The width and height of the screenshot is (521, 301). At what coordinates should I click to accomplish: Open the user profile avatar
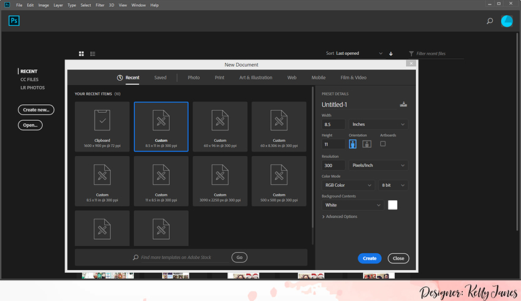click(x=507, y=21)
